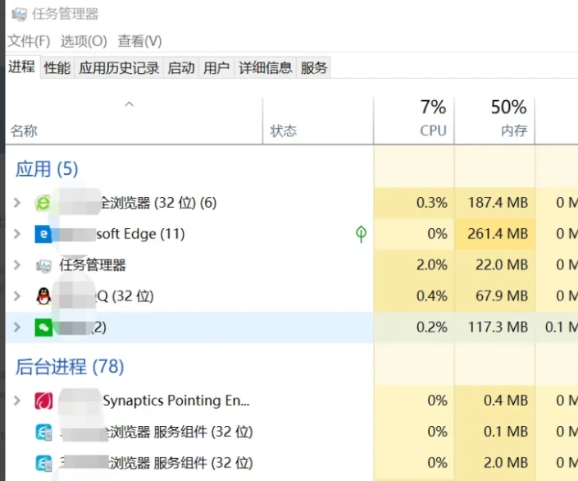Viewport: 578px width, 481px height.
Task: Expand the QQ (32 位) process group
Action: (17, 296)
